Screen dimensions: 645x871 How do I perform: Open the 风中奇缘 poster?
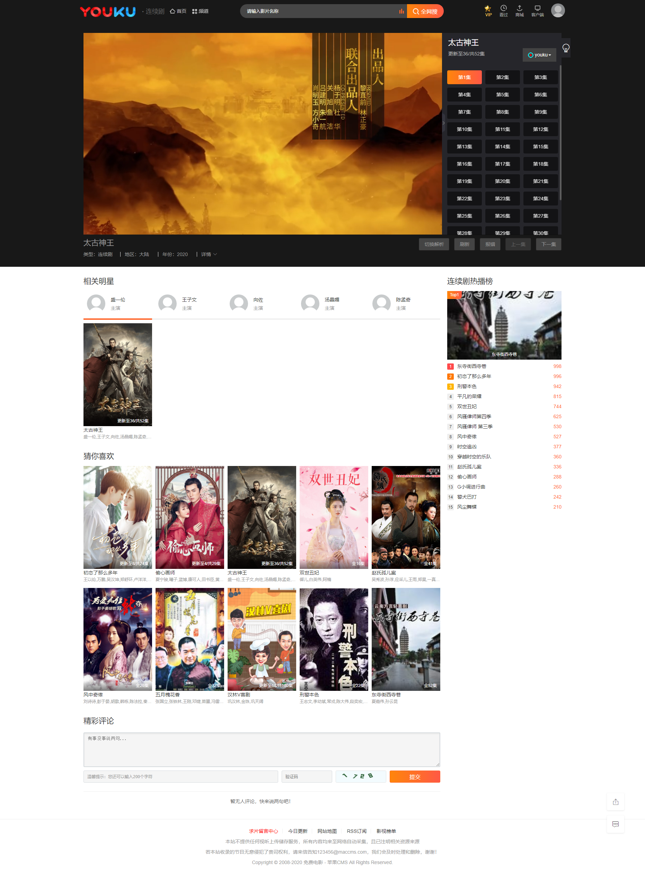point(117,640)
